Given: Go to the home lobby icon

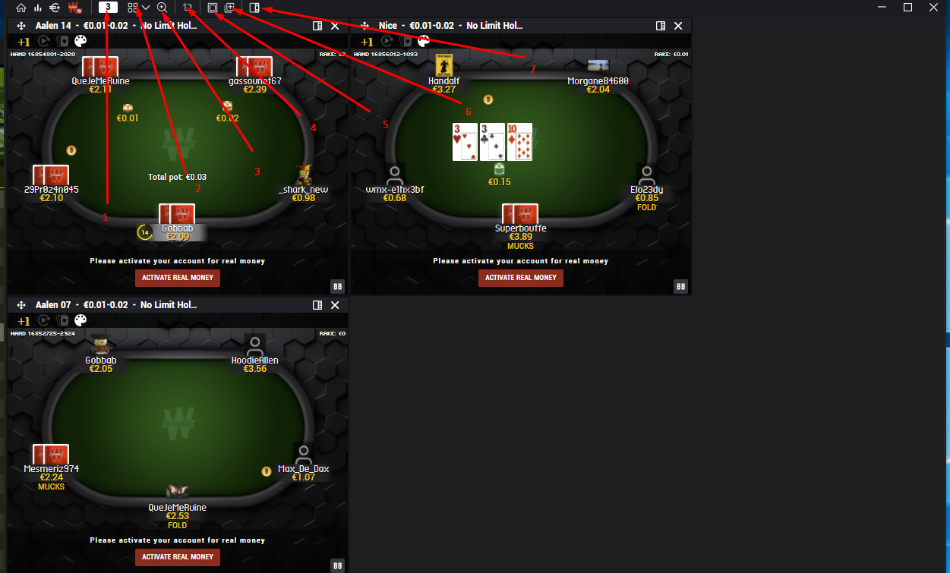Looking at the screenshot, I should [x=21, y=8].
